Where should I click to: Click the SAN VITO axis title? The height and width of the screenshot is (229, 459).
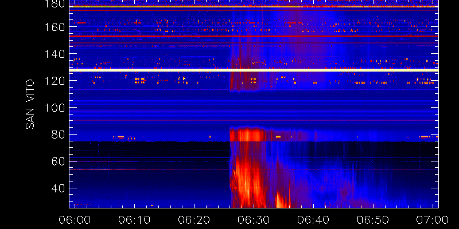click(x=30, y=104)
